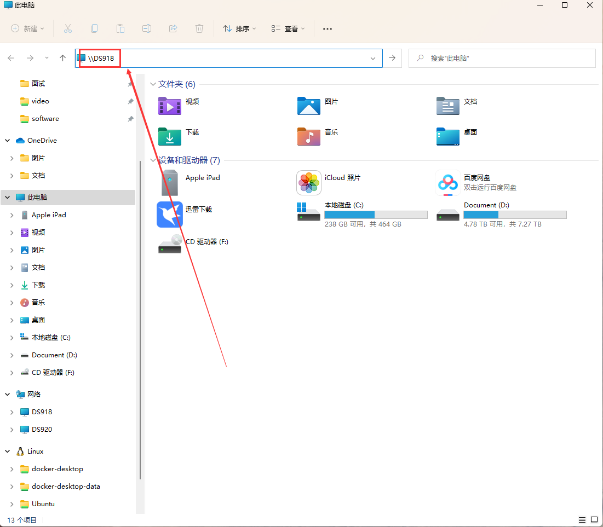Open the 排序 sort dropdown
This screenshot has width=603, height=527.
(239, 28)
